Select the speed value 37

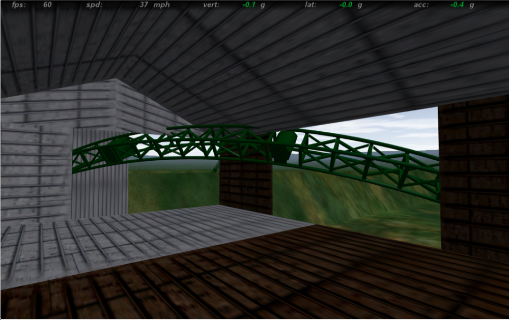click(144, 5)
